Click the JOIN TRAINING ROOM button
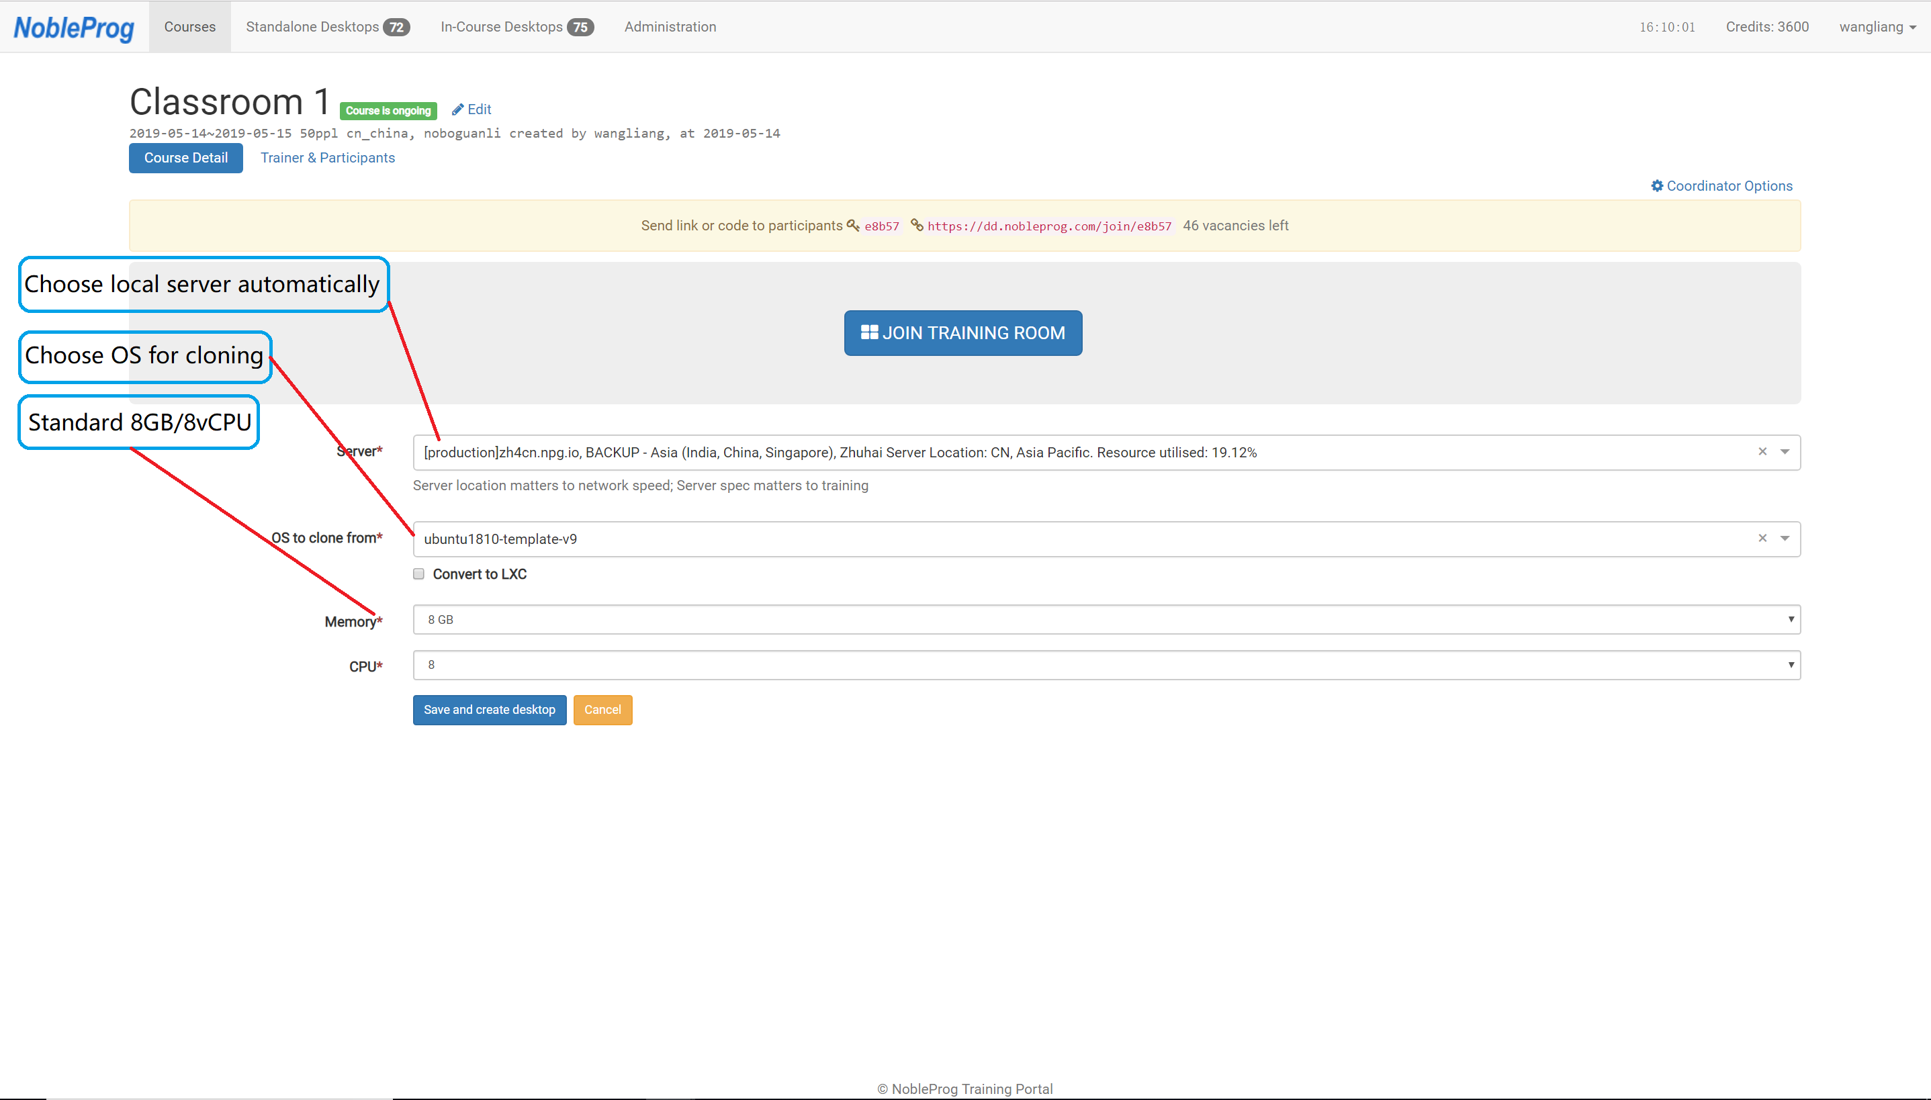 coord(962,333)
